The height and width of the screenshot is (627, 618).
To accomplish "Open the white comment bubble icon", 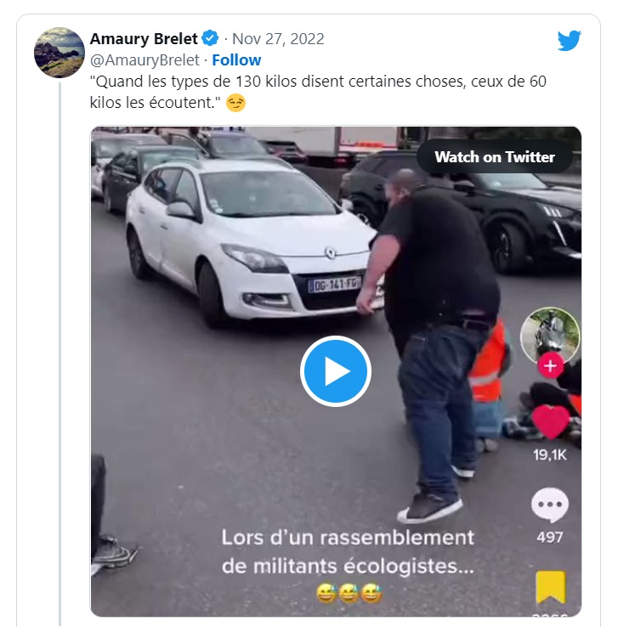I will coord(550,505).
